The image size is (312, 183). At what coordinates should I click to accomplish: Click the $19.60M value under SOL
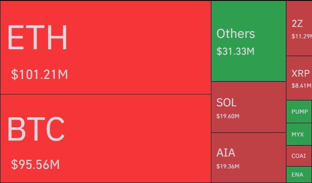(228, 116)
